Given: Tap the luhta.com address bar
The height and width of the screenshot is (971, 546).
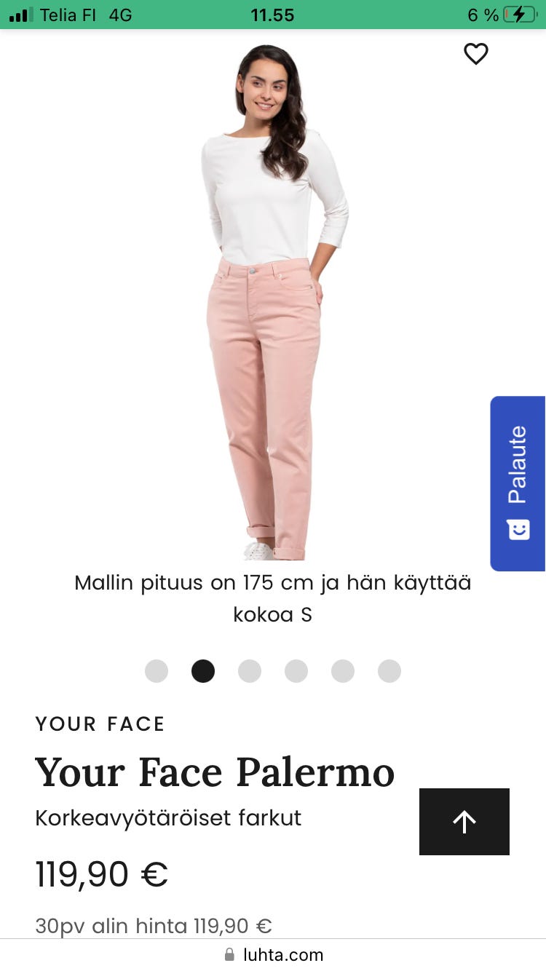Looking at the screenshot, I should (273, 954).
